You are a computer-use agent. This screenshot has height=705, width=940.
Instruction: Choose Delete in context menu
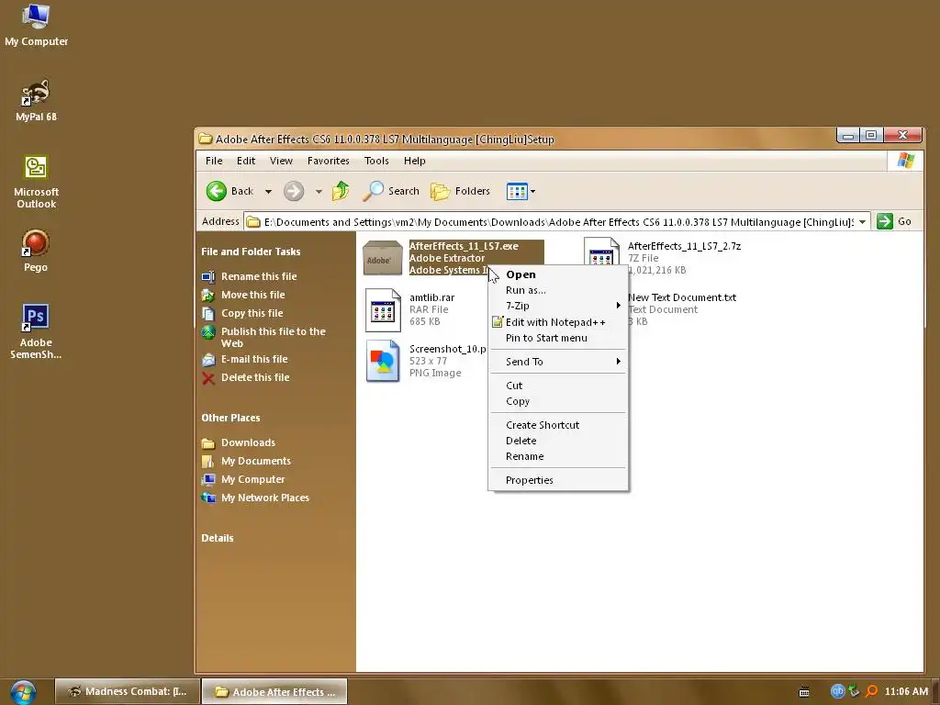557,441
